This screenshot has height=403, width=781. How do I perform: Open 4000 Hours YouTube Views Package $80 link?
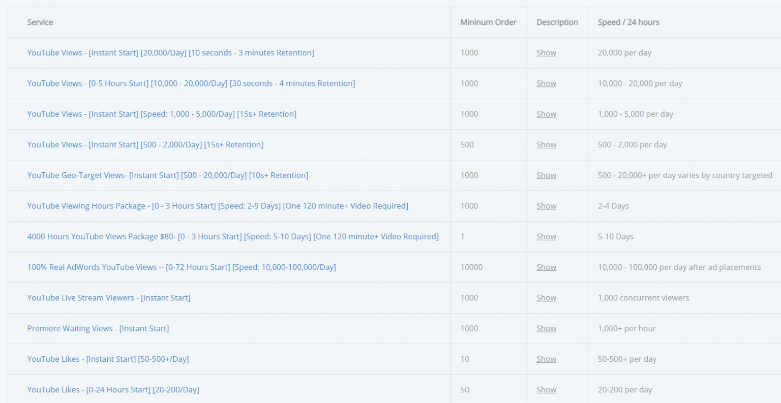[x=233, y=236]
